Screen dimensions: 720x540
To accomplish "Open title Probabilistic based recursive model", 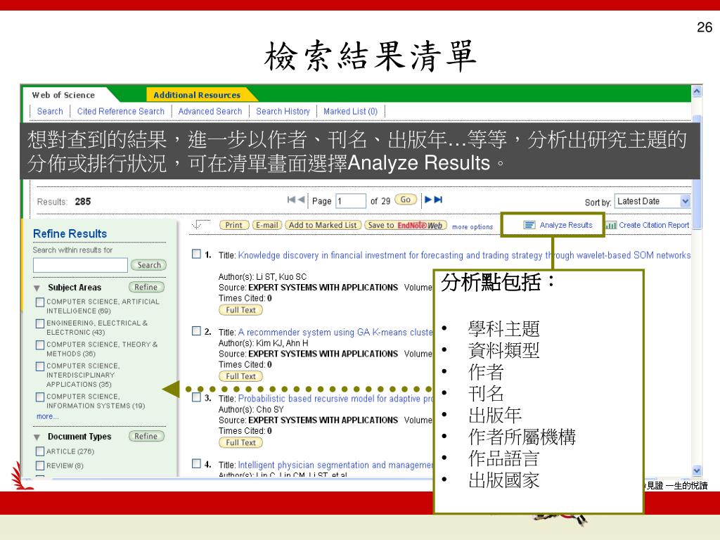I will click(335, 399).
